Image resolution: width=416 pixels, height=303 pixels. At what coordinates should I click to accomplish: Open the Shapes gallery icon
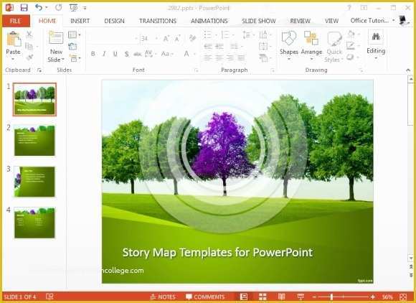coord(288,39)
